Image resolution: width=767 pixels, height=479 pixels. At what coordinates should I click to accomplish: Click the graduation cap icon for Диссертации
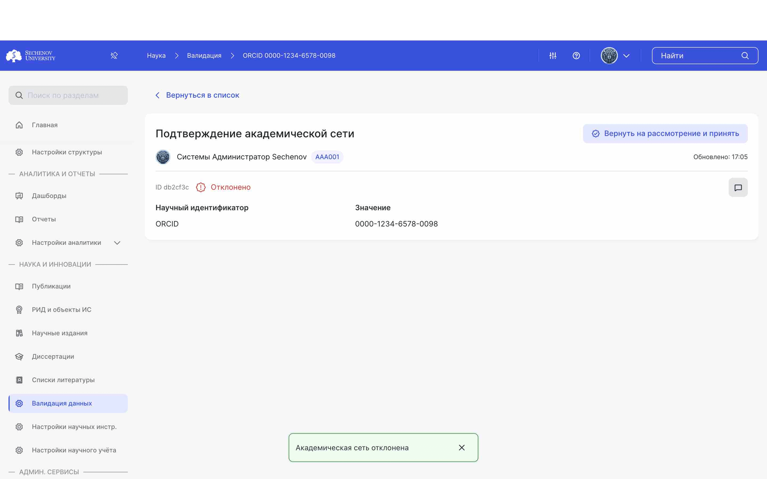pyautogui.click(x=19, y=357)
